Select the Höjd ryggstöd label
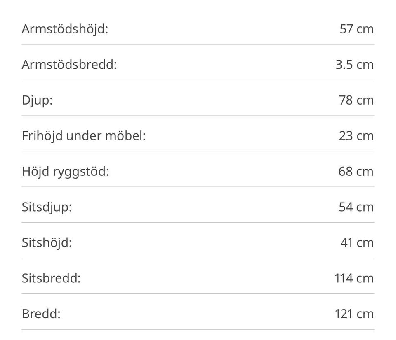 pos(66,172)
